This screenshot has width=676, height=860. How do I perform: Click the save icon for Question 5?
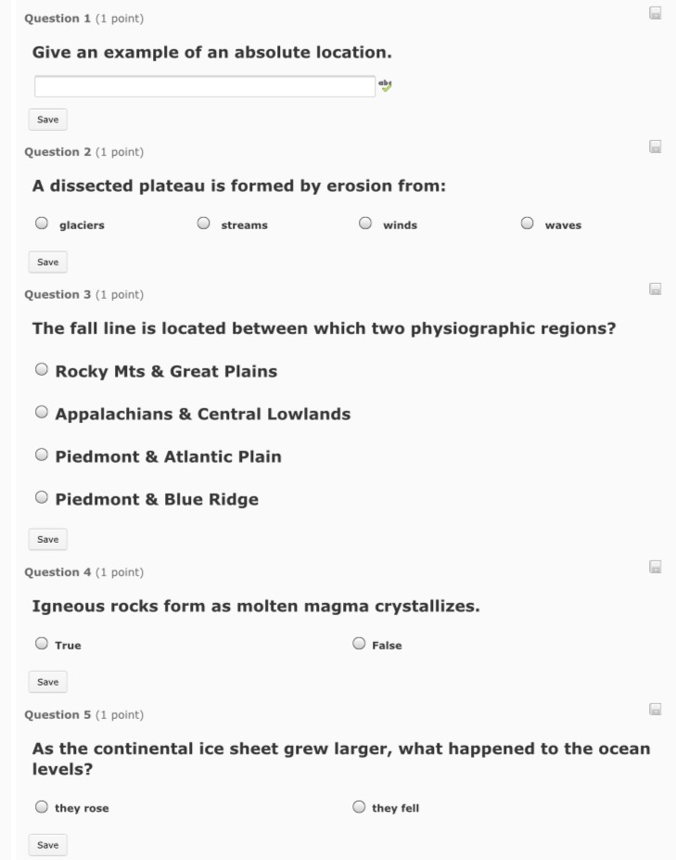coord(655,709)
